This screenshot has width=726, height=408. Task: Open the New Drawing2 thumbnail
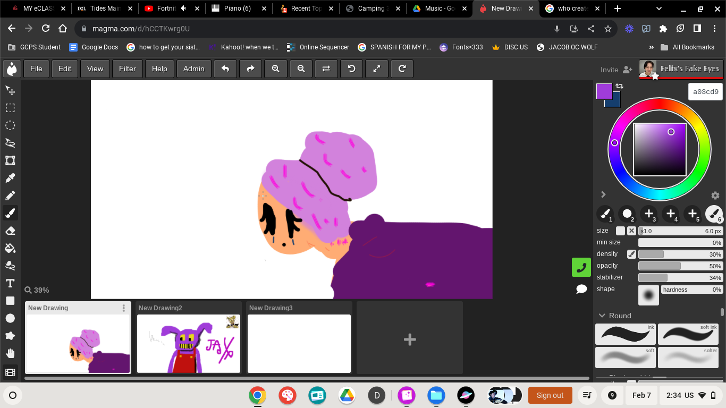pos(189,344)
